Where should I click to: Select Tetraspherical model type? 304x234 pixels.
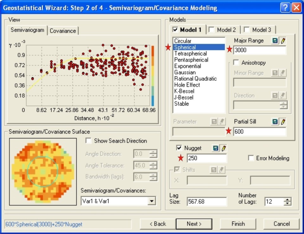point(199,54)
